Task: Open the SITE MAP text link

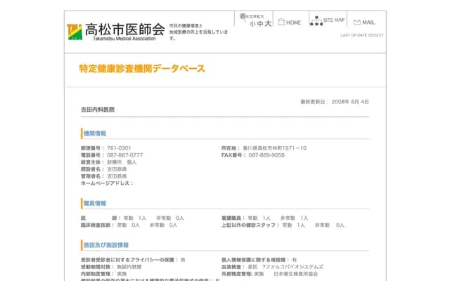Action: point(333,21)
